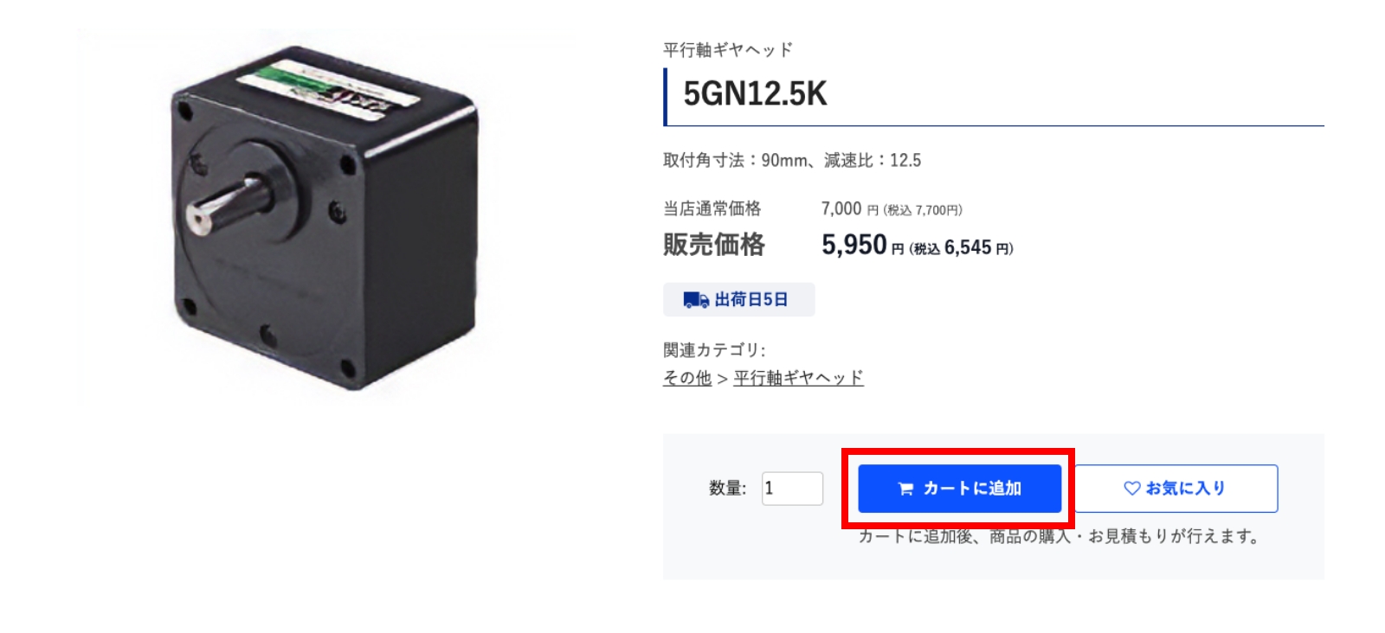Click the 取付角寸法 specification text
Image resolution: width=1385 pixels, height=633 pixels.
pos(792,160)
